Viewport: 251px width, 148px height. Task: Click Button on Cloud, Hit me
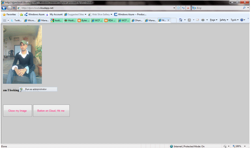(51, 111)
